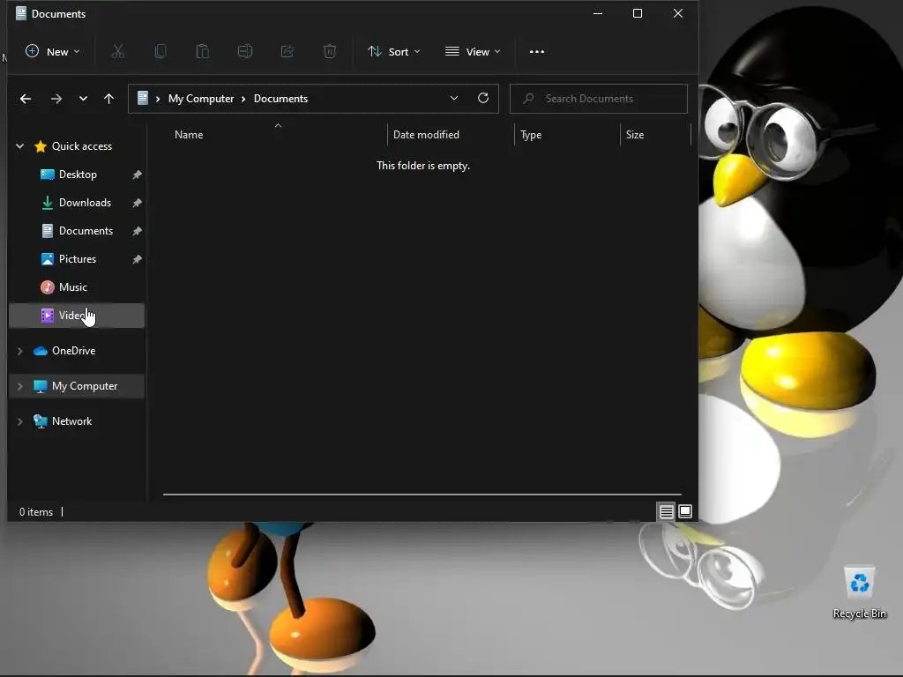Click the Share icon in toolbar
The height and width of the screenshot is (677, 903).
(287, 52)
